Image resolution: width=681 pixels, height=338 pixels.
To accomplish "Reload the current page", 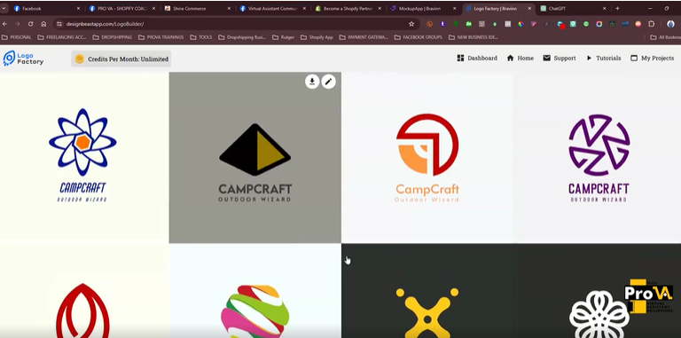I will [30, 24].
